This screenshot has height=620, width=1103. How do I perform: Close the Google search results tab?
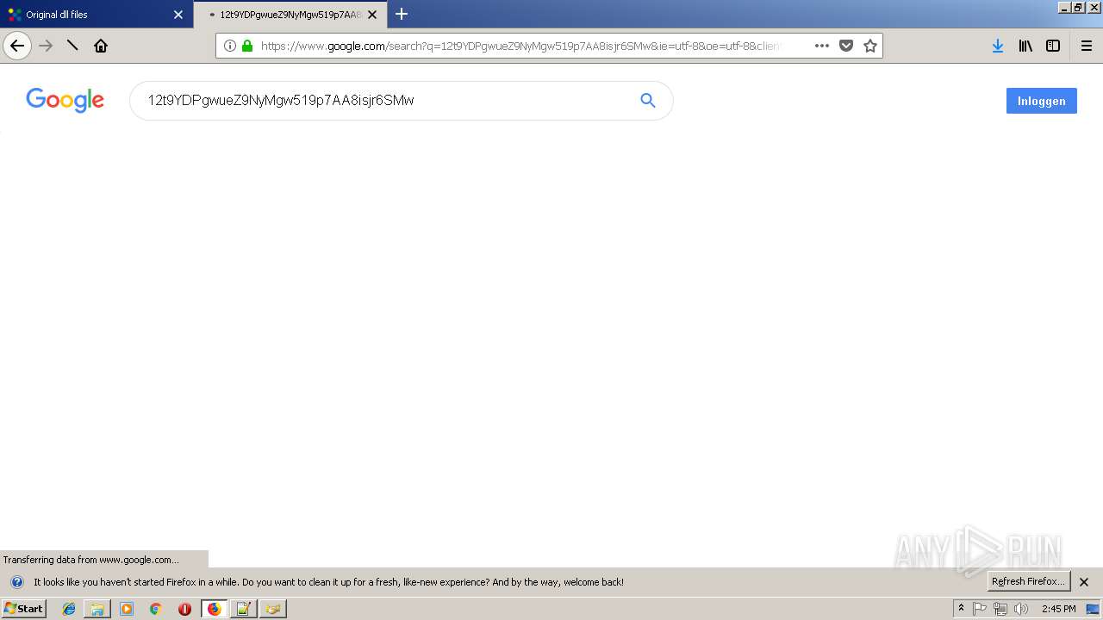(x=372, y=15)
